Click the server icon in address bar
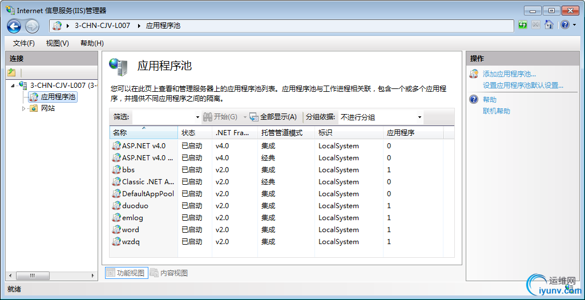 pyautogui.click(x=57, y=26)
